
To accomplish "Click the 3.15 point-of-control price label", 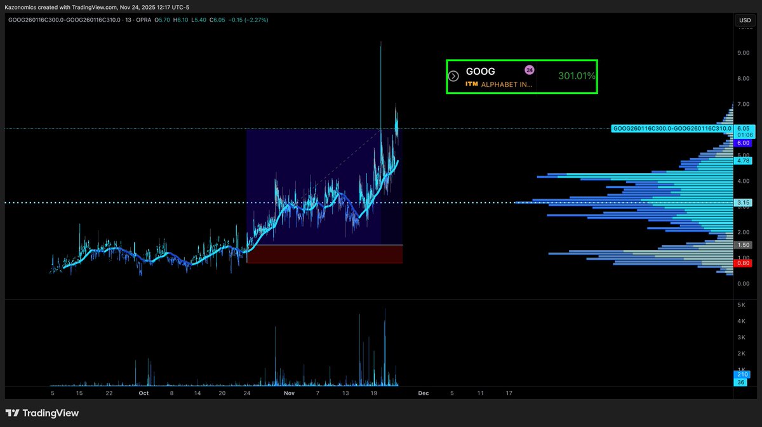I will tap(742, 203).
